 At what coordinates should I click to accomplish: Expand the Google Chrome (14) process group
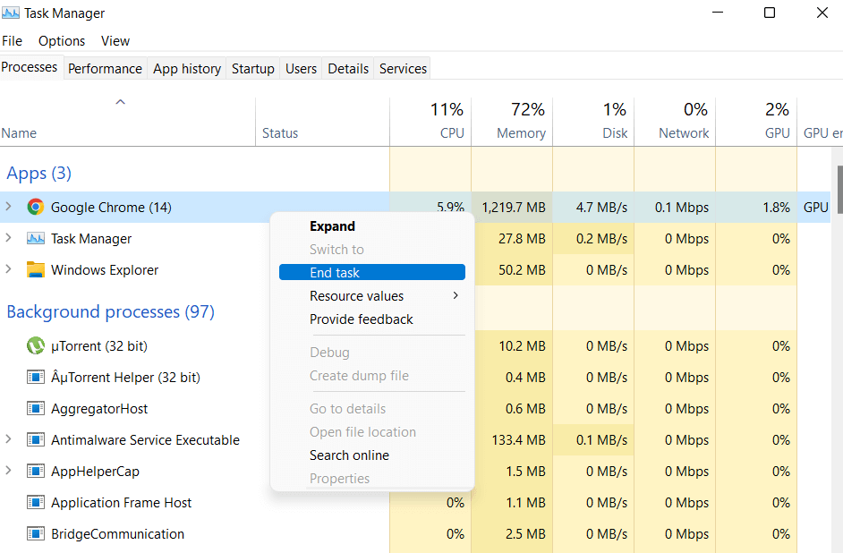(x=8, y=207)
